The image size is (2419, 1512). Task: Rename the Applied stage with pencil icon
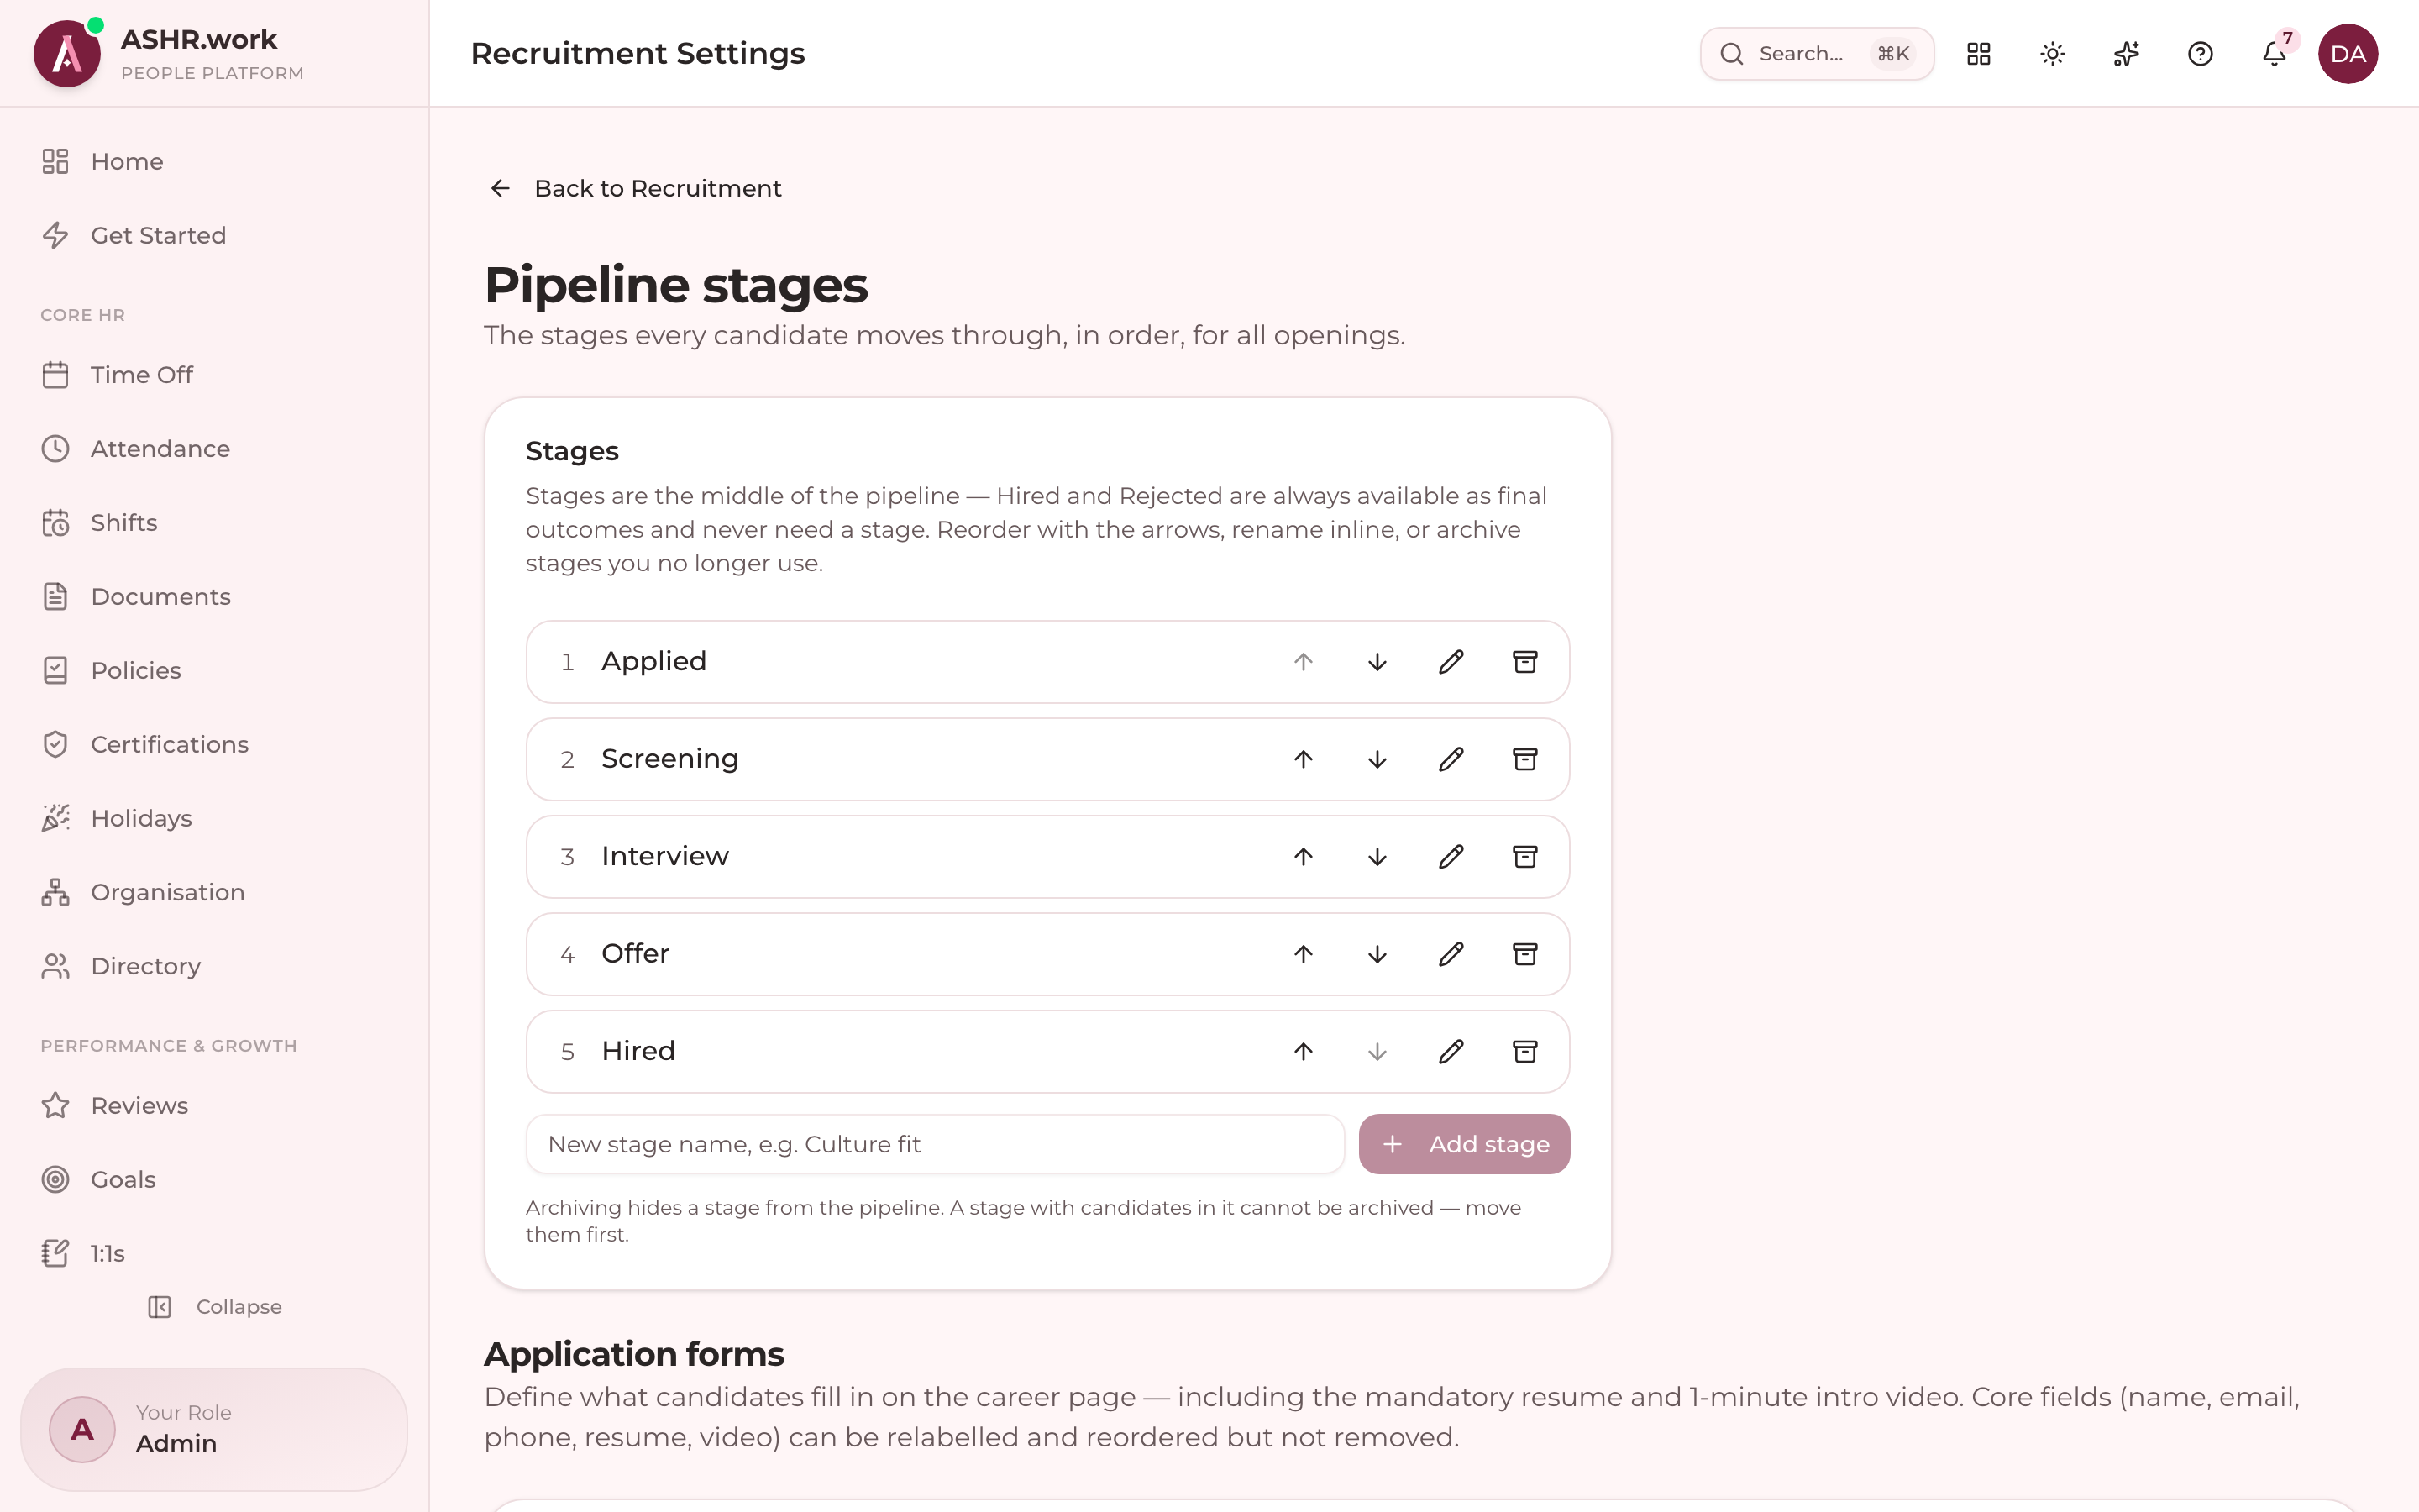1451,662
